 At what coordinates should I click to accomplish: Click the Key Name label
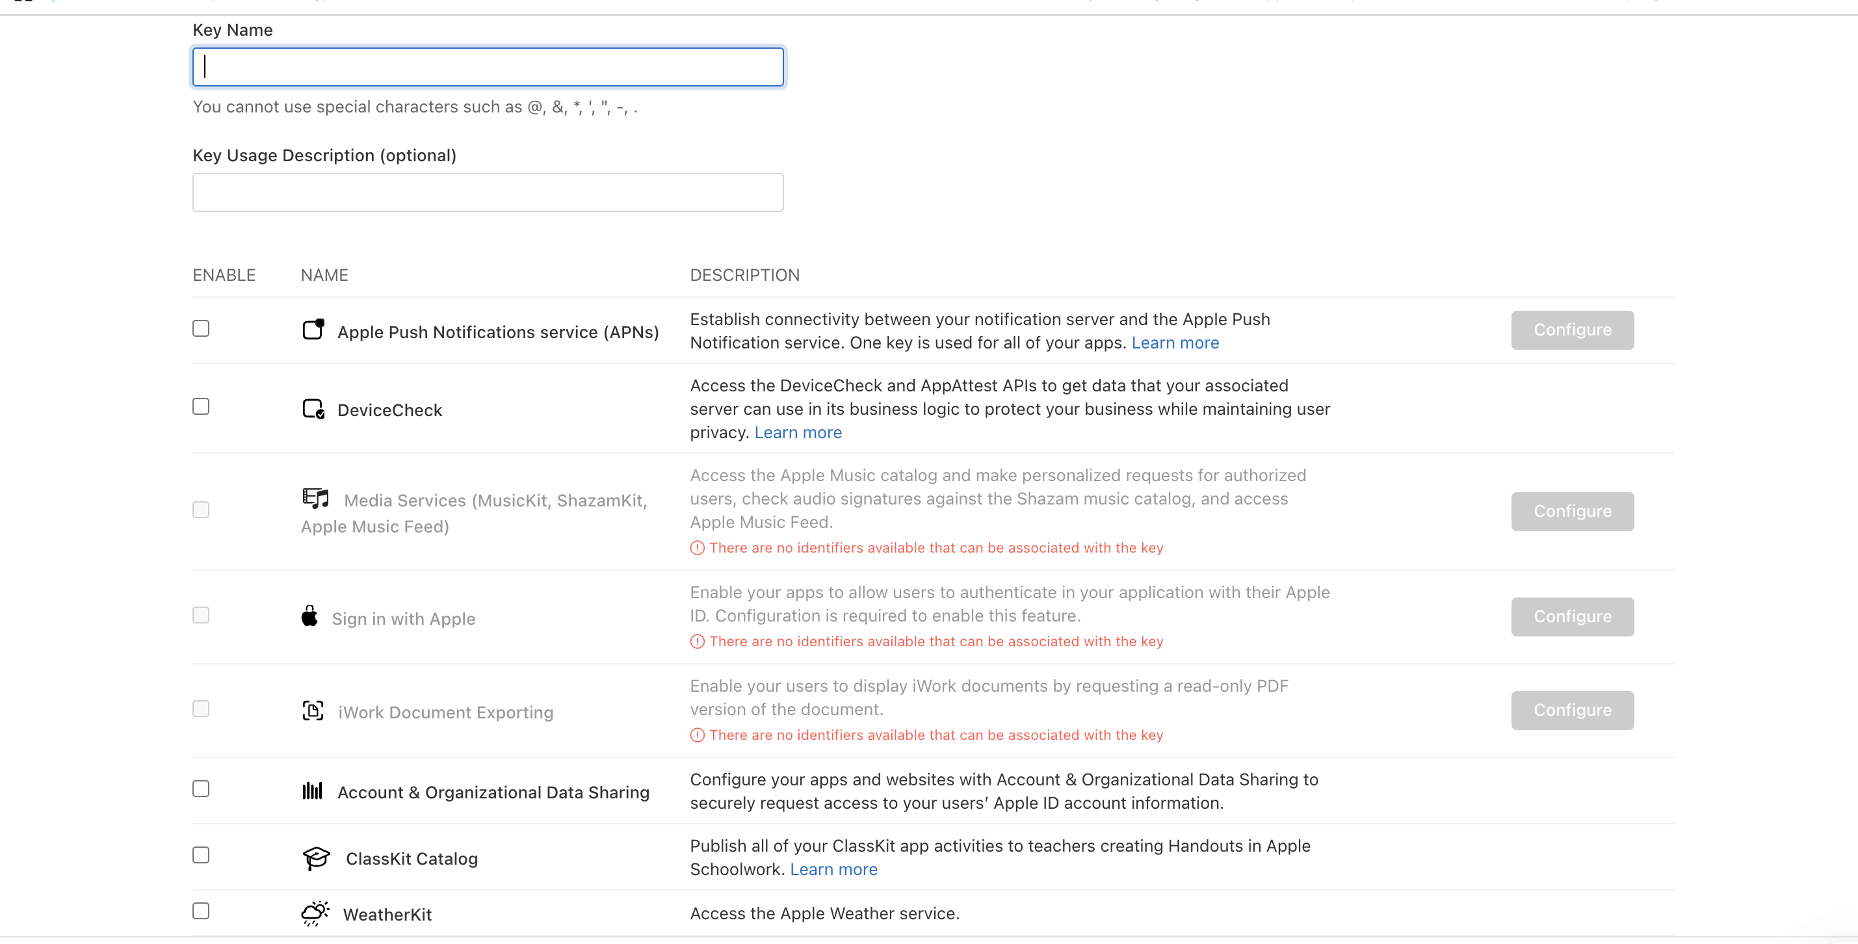(x=232, y=31)
